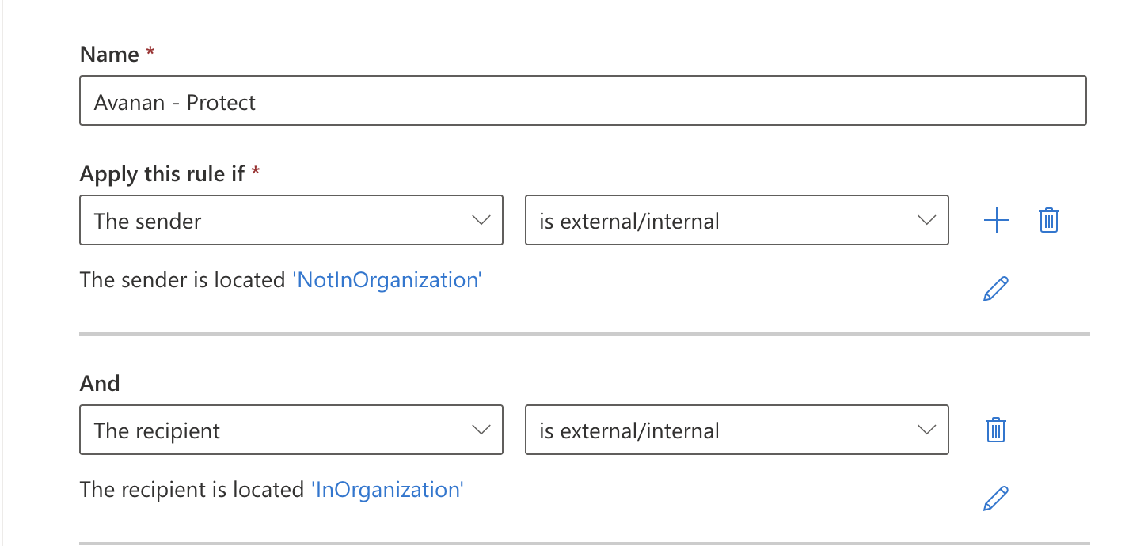Delete the sender condition with trash icon
The image size is (1148, 546).
click(x=1048, y=221)
